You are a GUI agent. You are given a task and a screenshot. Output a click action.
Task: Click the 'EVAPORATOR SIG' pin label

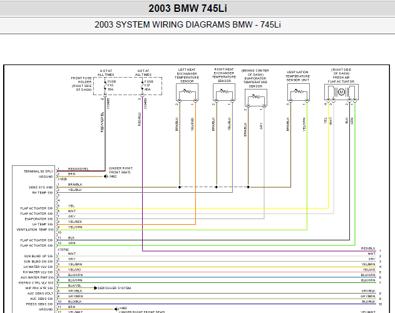pos(39,219)
